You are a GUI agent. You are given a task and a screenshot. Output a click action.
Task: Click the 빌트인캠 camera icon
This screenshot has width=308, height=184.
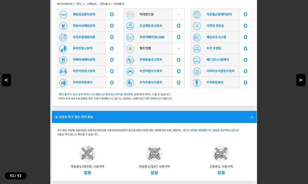pos(130,49)
